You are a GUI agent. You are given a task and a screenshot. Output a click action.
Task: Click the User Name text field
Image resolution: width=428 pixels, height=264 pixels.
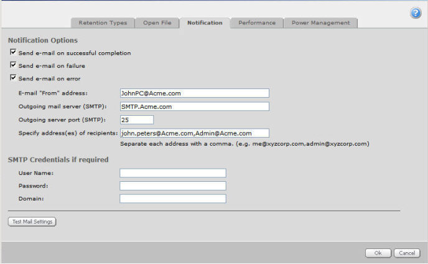click(x=172, y=173)
